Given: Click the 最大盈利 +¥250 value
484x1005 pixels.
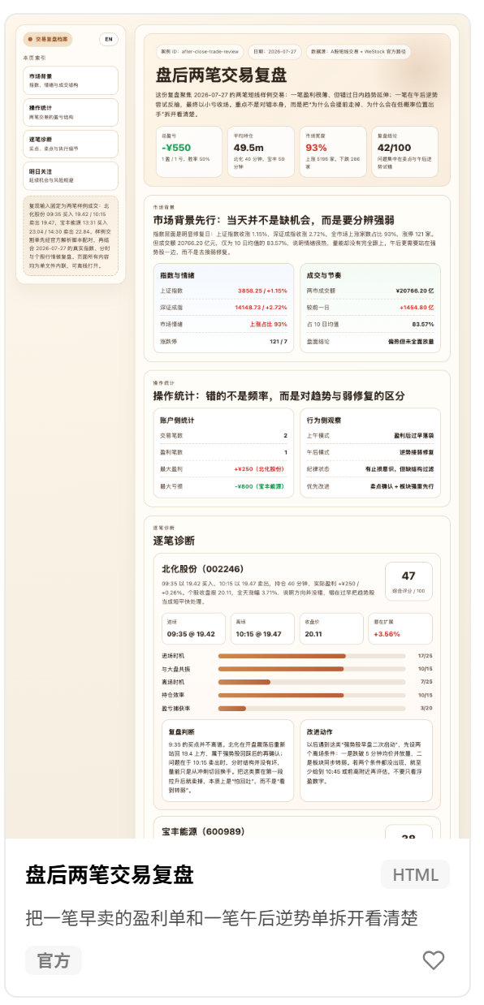Looking at the screenshot, I should [261, 468].
